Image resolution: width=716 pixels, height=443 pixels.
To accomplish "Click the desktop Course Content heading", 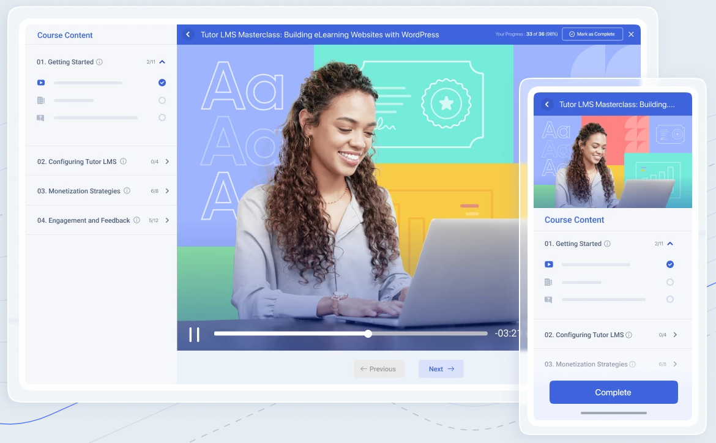I will [65, 35].
